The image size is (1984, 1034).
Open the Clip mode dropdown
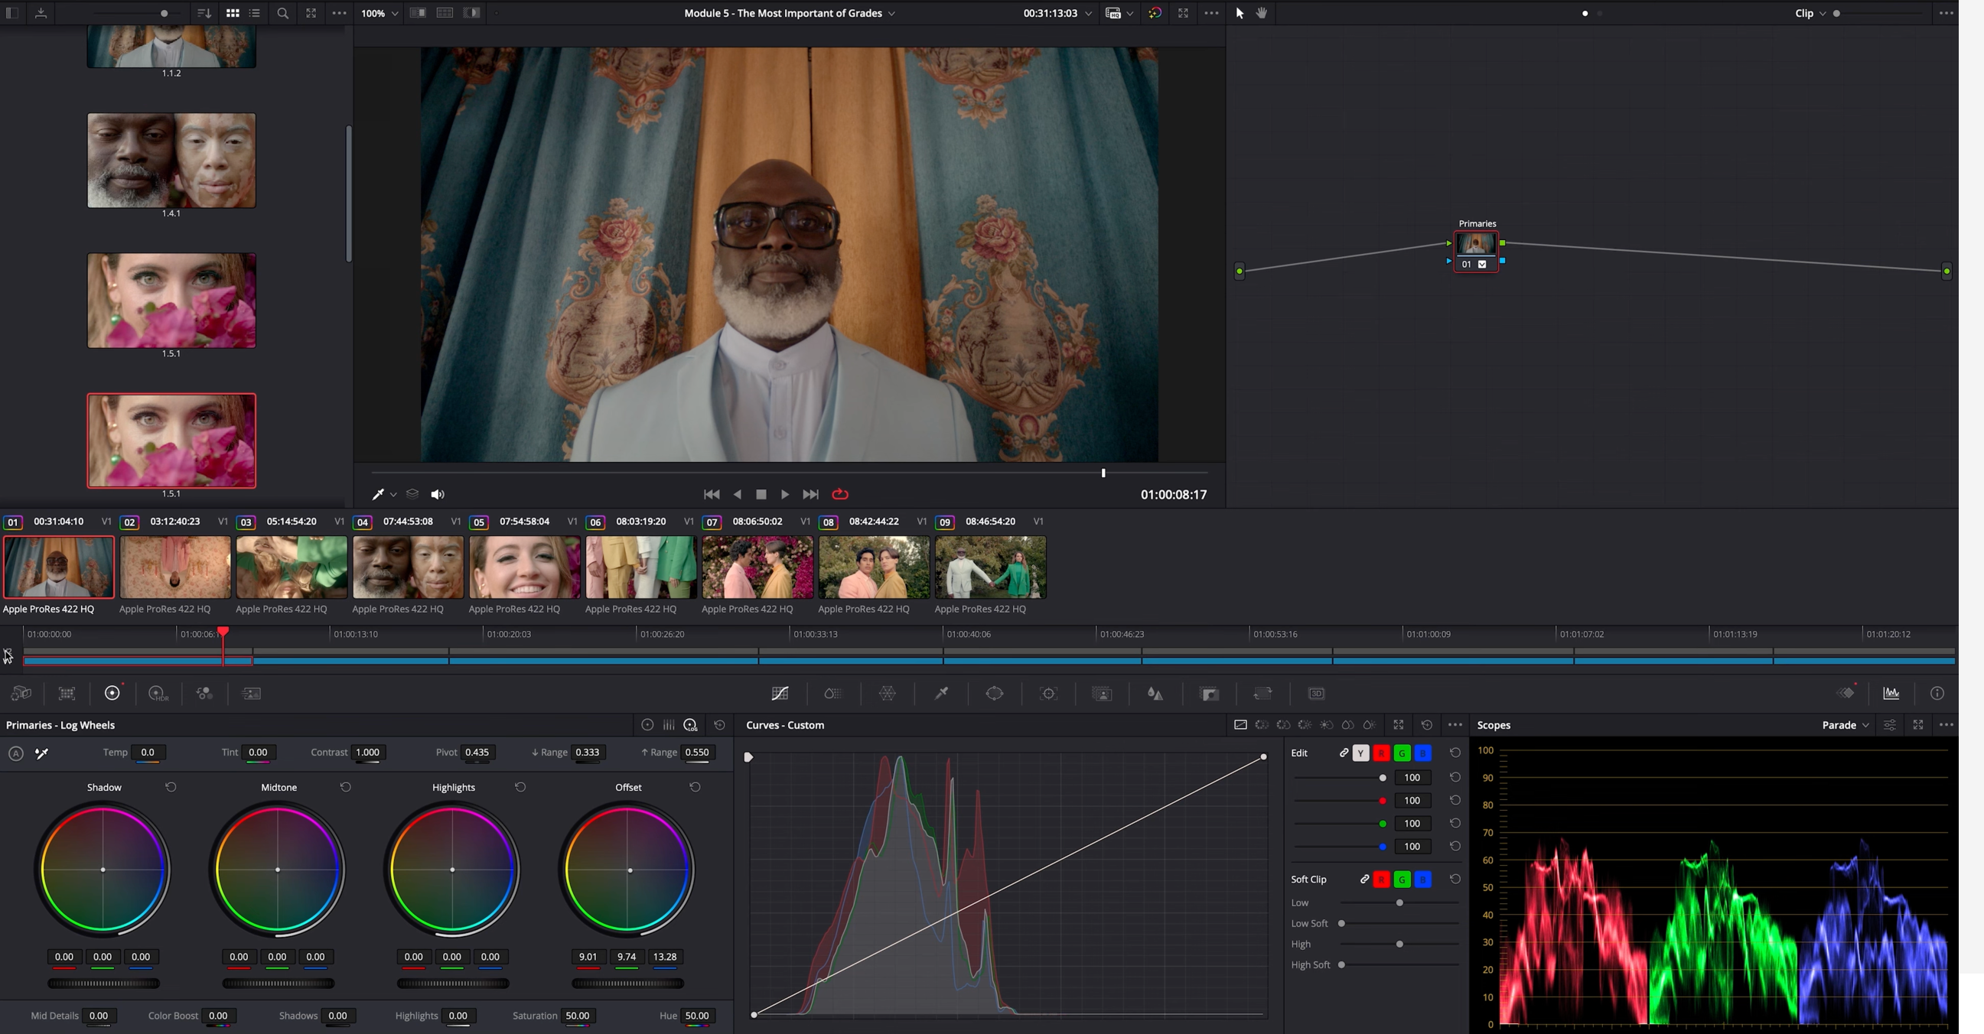tap(1811, 13)
